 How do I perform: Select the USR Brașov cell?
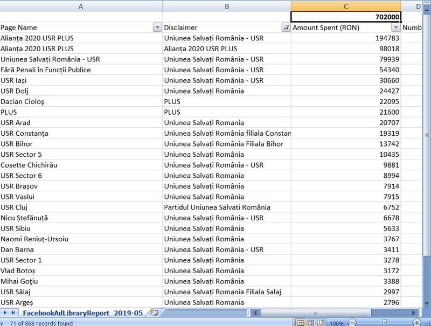81,186
